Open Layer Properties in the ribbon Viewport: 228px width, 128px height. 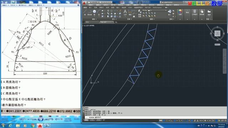(139, 13)
